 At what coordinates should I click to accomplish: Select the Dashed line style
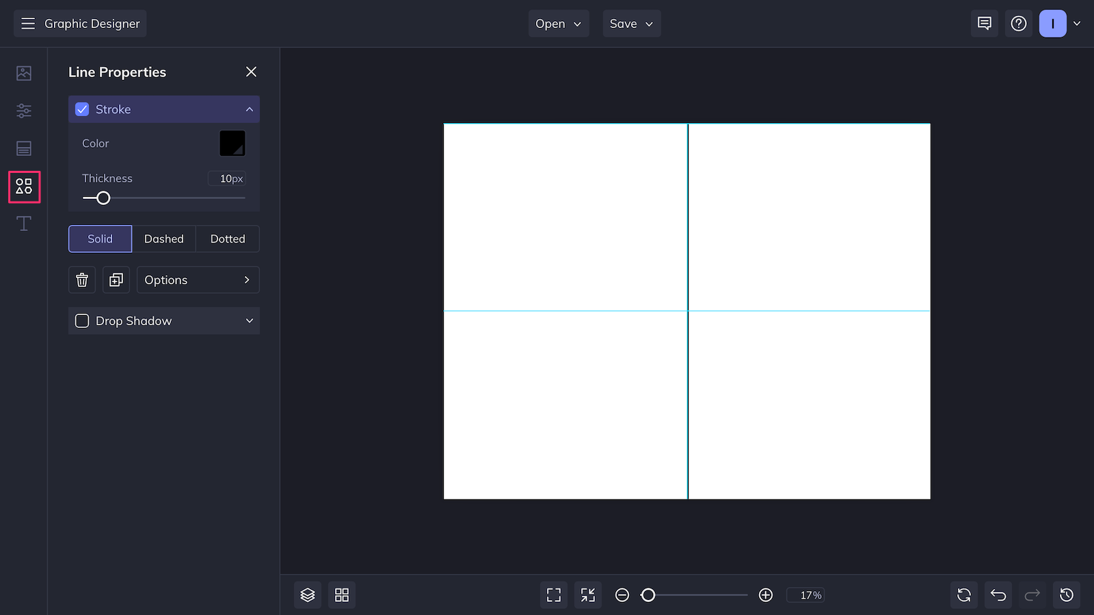coord(164,239)
